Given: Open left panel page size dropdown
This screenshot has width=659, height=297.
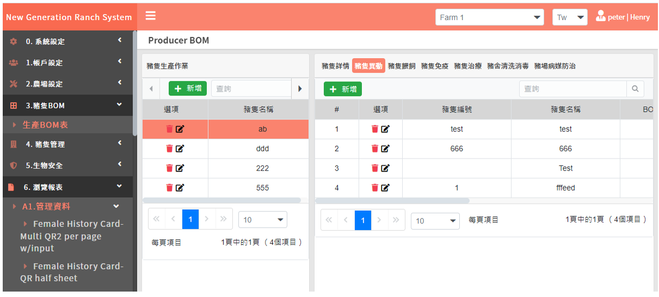Looking at the screenshot, I should (263, 220).
